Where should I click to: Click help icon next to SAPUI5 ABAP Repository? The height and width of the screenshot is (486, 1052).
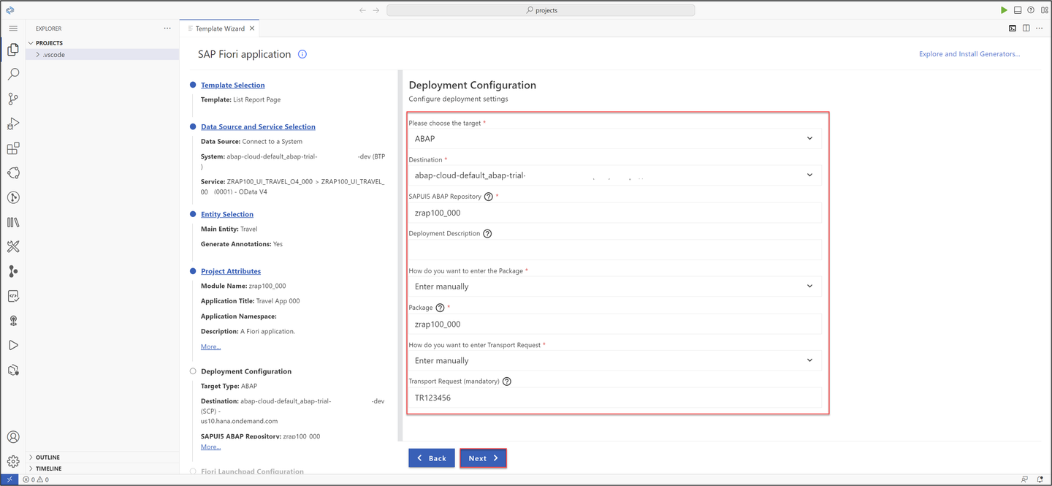click(x=489, y=197)
